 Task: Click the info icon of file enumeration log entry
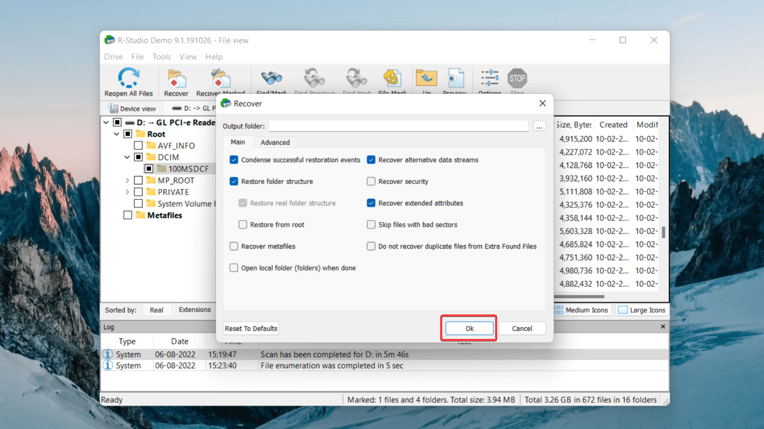(108, 366)
